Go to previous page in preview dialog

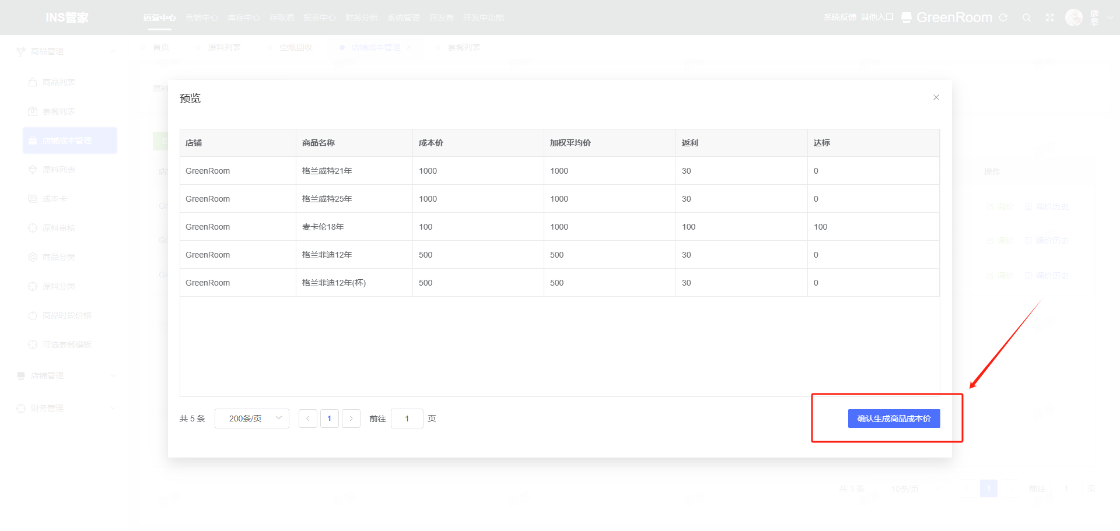click(x=308, y=419)
